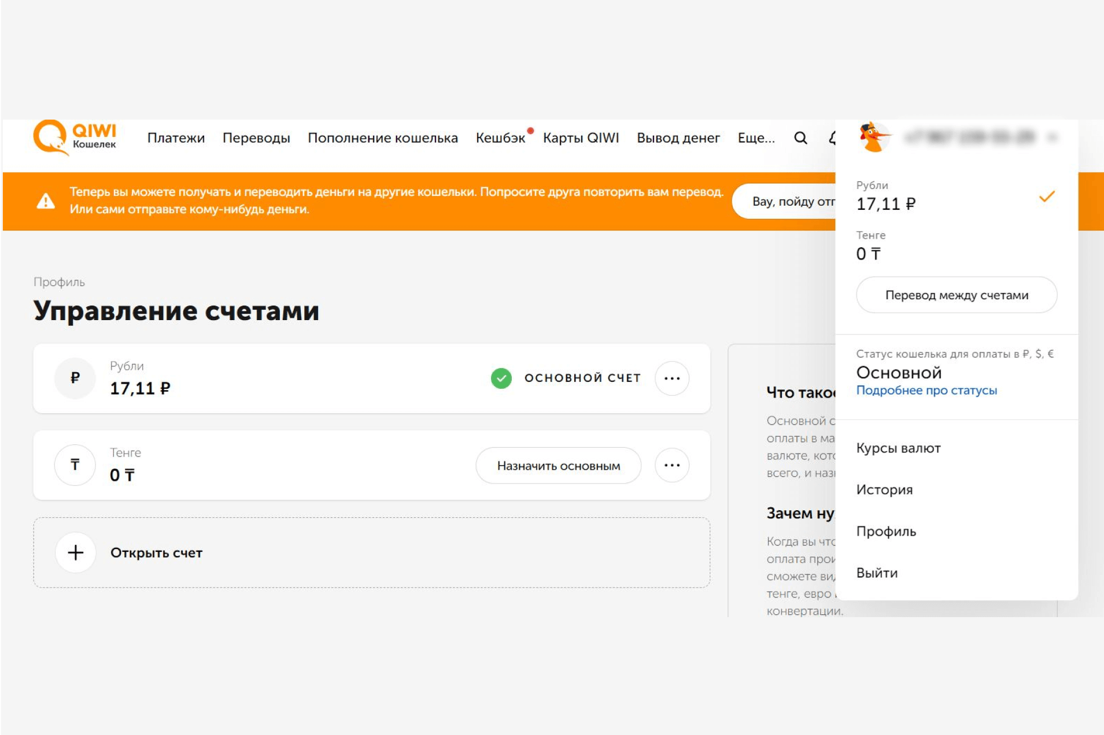
Task: Click the plus icon to open account
Action: [76, 553]
